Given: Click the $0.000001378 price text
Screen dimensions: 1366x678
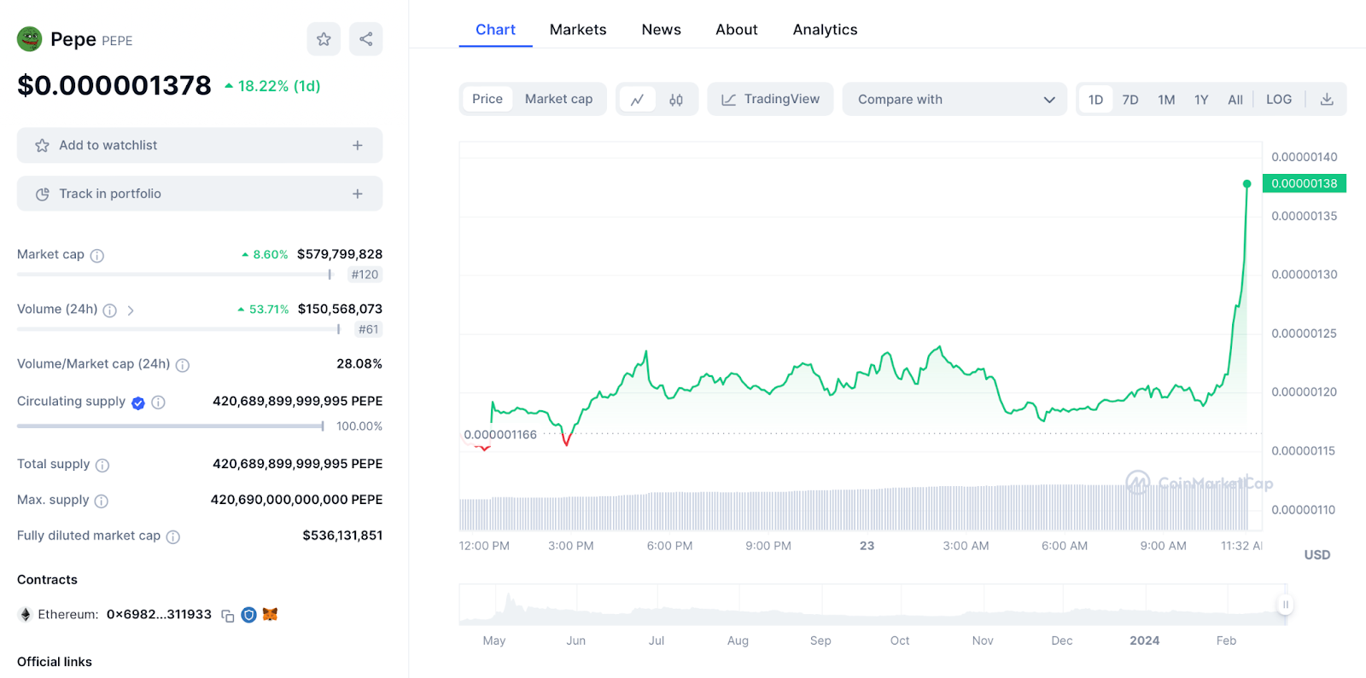Looking at the screenshot, I should click(x=114, y=85).
